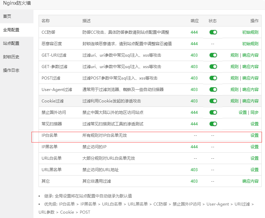This screenshot has width=265, height=218.
Task: Open 设置 for IP白名单
Action: tap(255, 135)
